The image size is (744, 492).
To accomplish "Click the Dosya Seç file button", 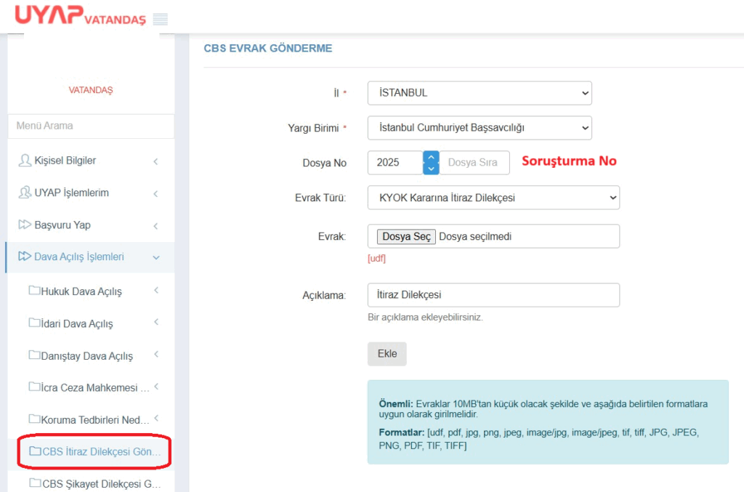I will 406,236.
